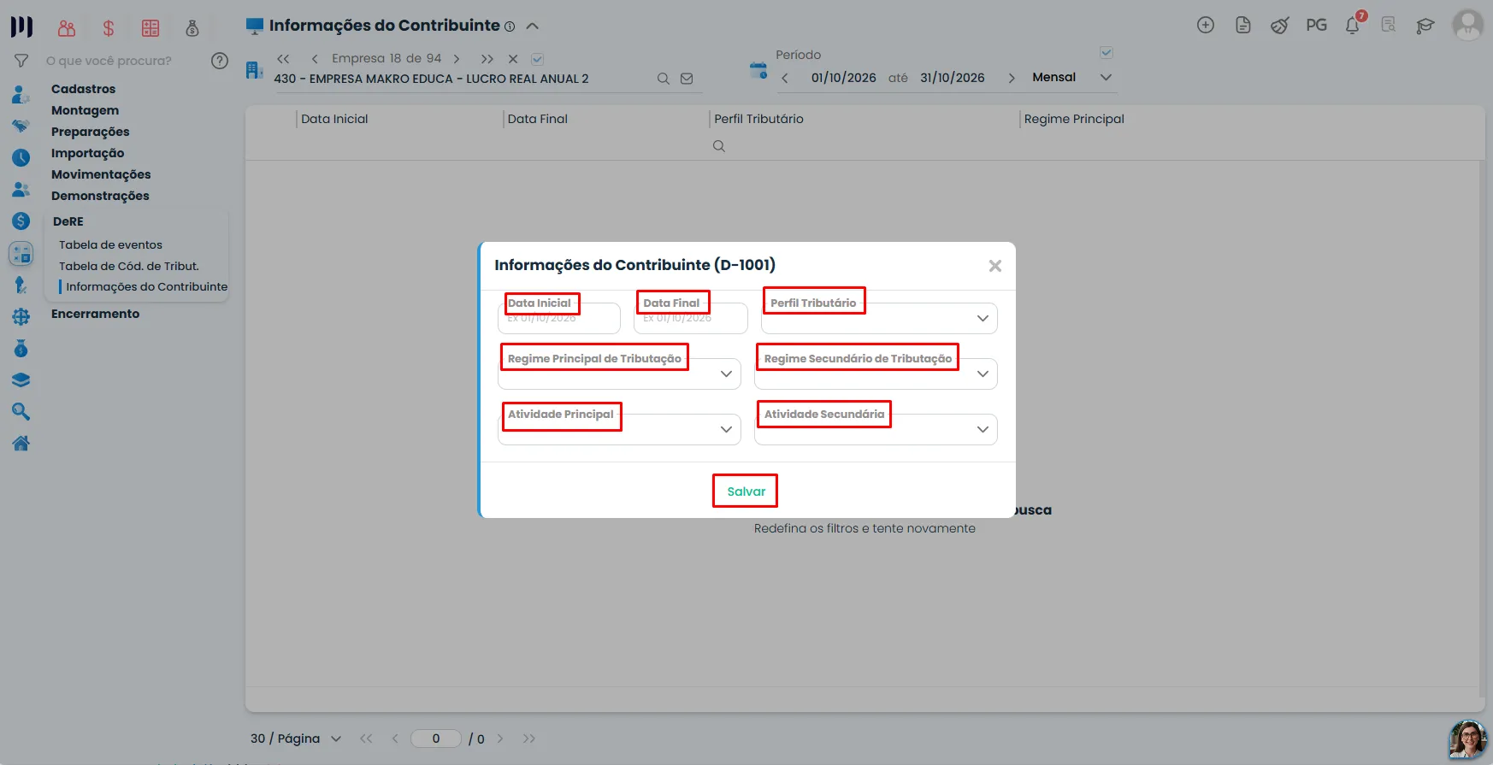Open the money bag module icon in top row
Screen dimensions: 1493x765
pos(192,28)
